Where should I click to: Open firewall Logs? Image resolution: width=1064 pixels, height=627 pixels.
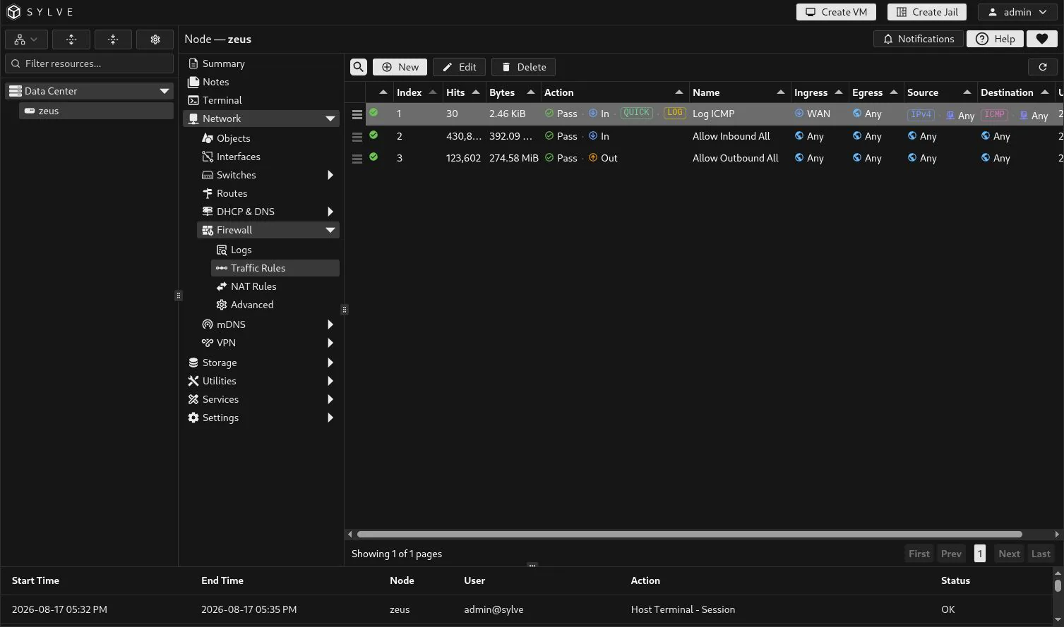[241, 250]
